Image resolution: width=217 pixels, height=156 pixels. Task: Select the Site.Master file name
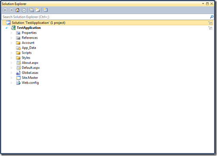pyautogui.click(x=30, y=78)
